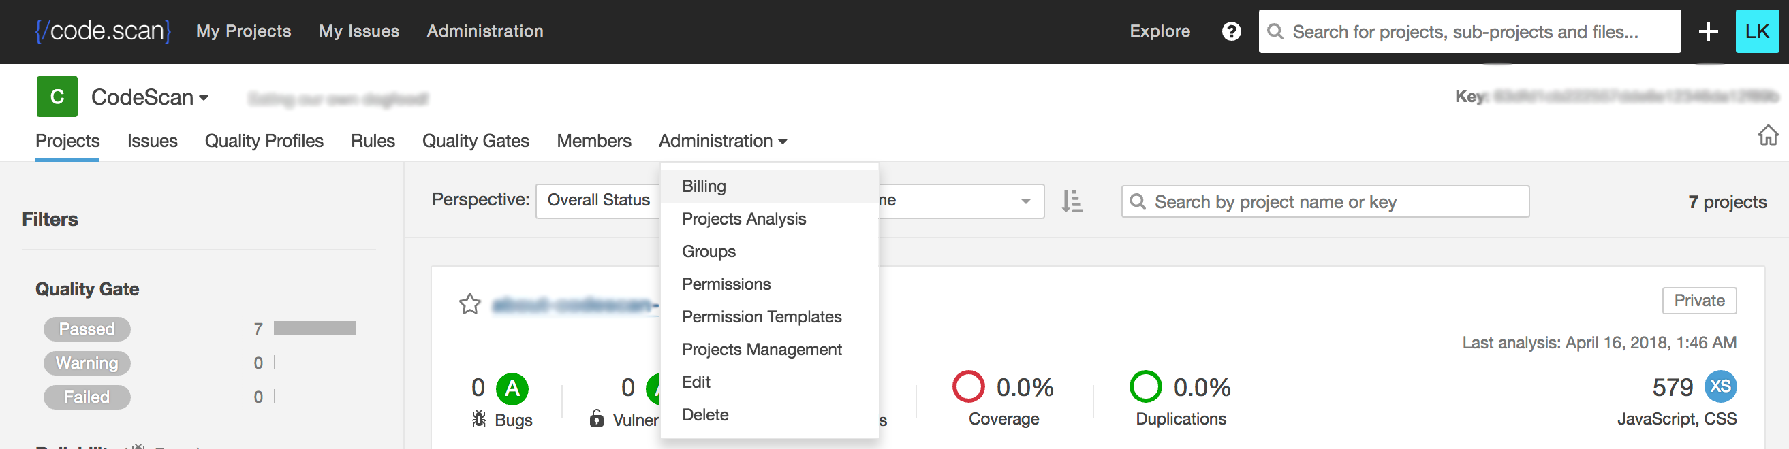Choose Permission Templates menu entry
This screenshot has height=449, width=1789.
pyautogui.click(x=761, y=316)
